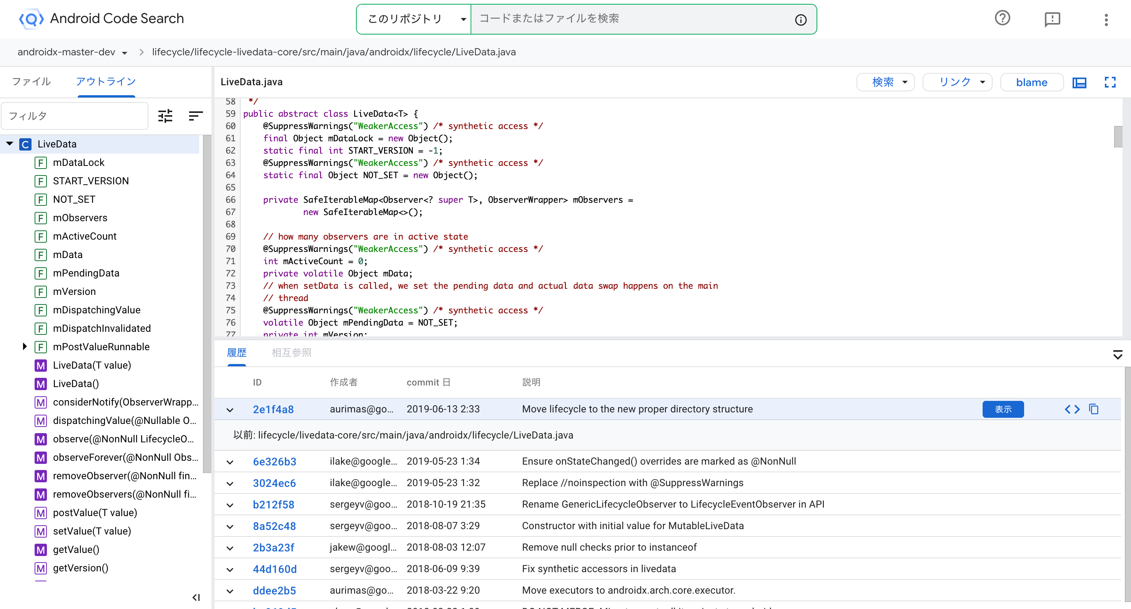1131x609 pixels.
Task: Click the file path breadcrumb LiveData.java
Action: coord(485,52)
